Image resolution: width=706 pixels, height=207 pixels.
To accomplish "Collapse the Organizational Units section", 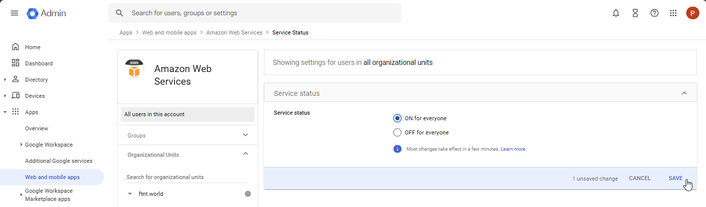I will point(245,154).
